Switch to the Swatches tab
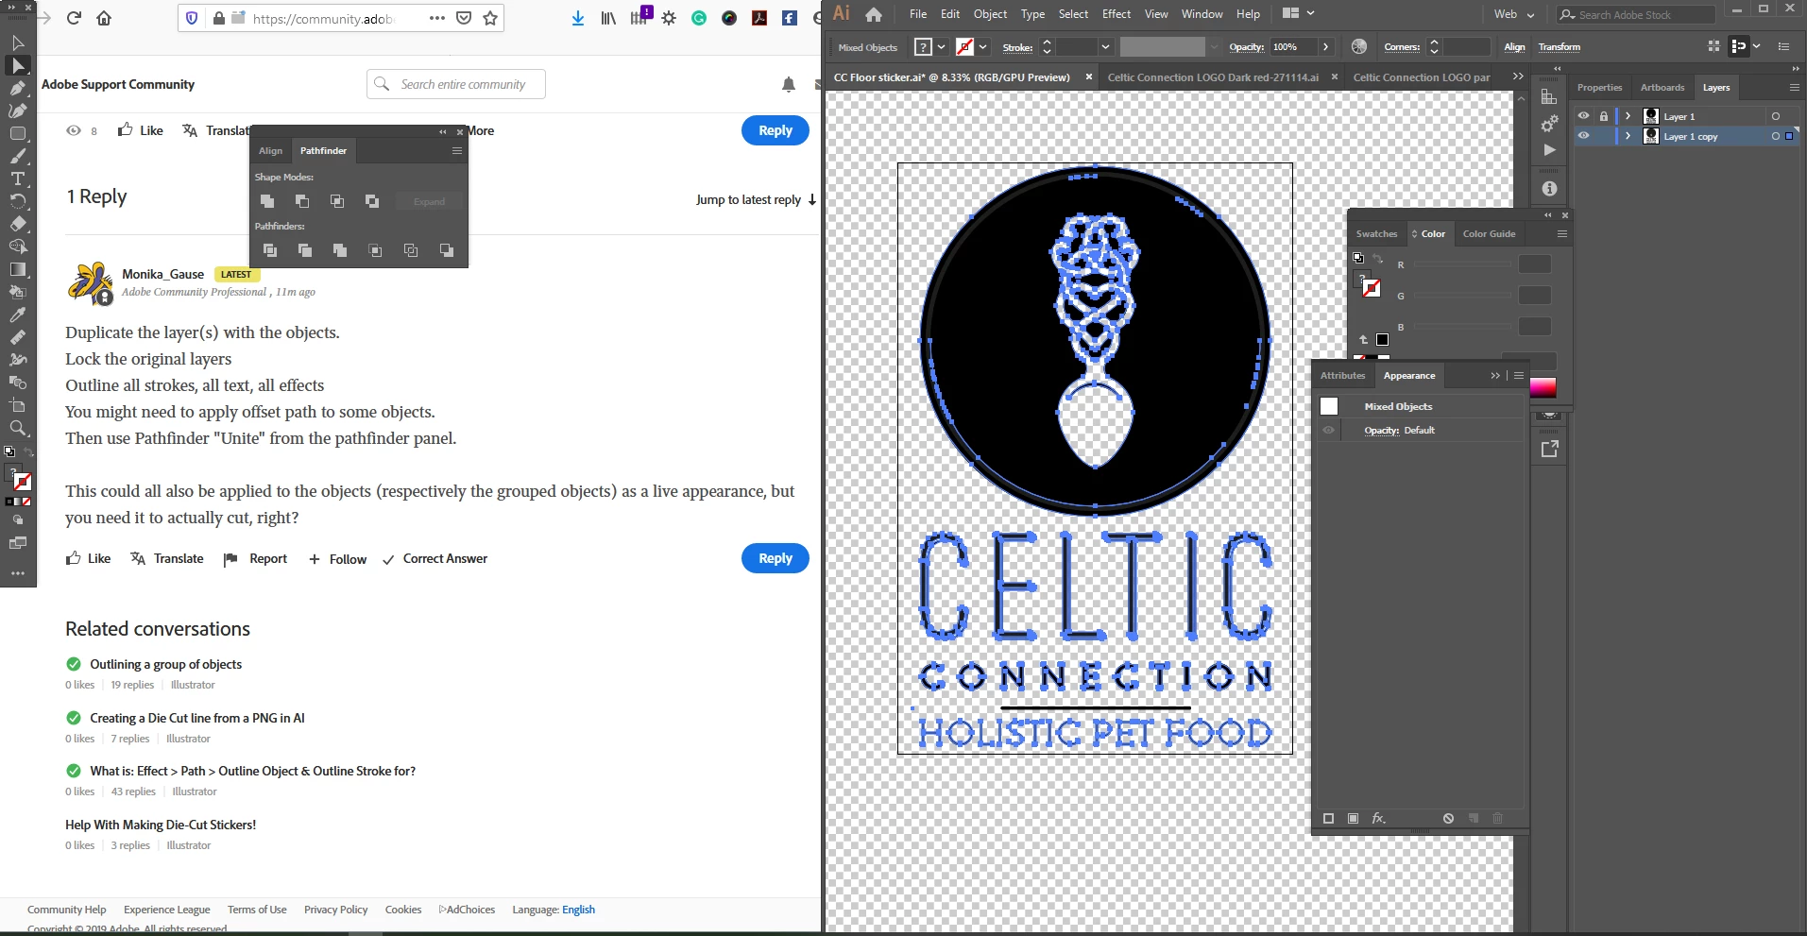The image size is (1807, 936). click(x=1376, y=233)
